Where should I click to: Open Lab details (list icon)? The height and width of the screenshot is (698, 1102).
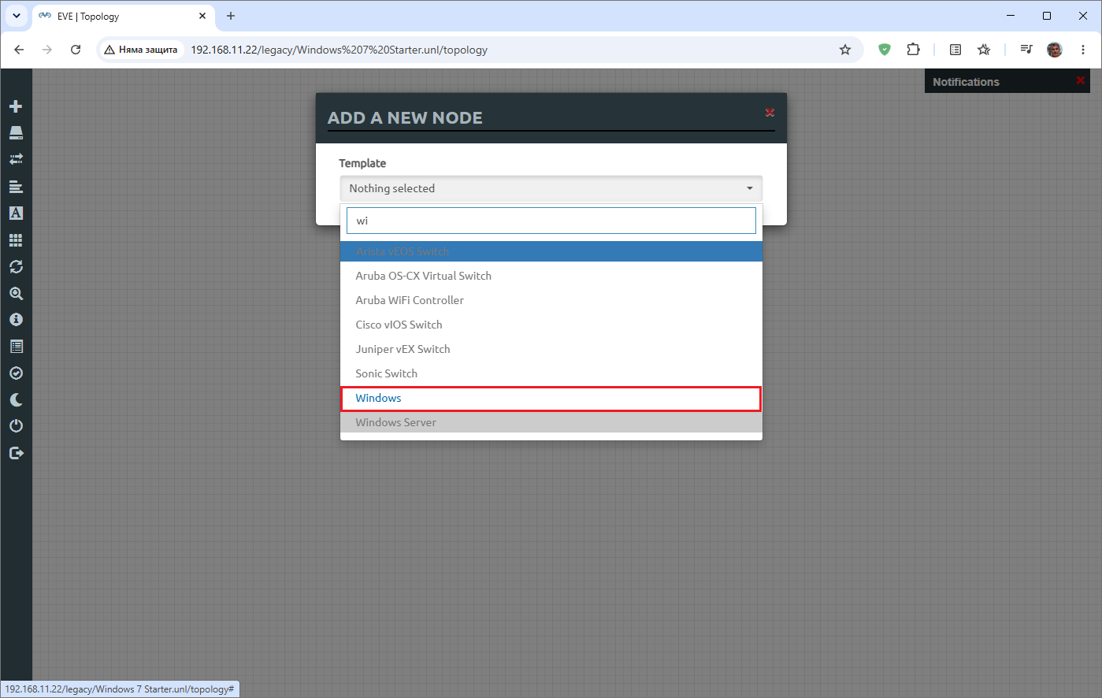[16, 347]
